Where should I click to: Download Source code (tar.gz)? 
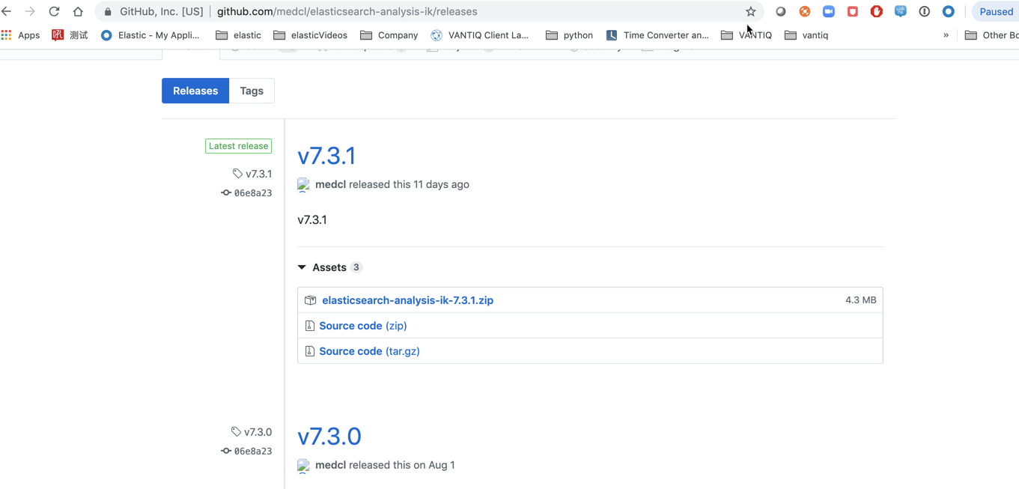click(369, 351)
